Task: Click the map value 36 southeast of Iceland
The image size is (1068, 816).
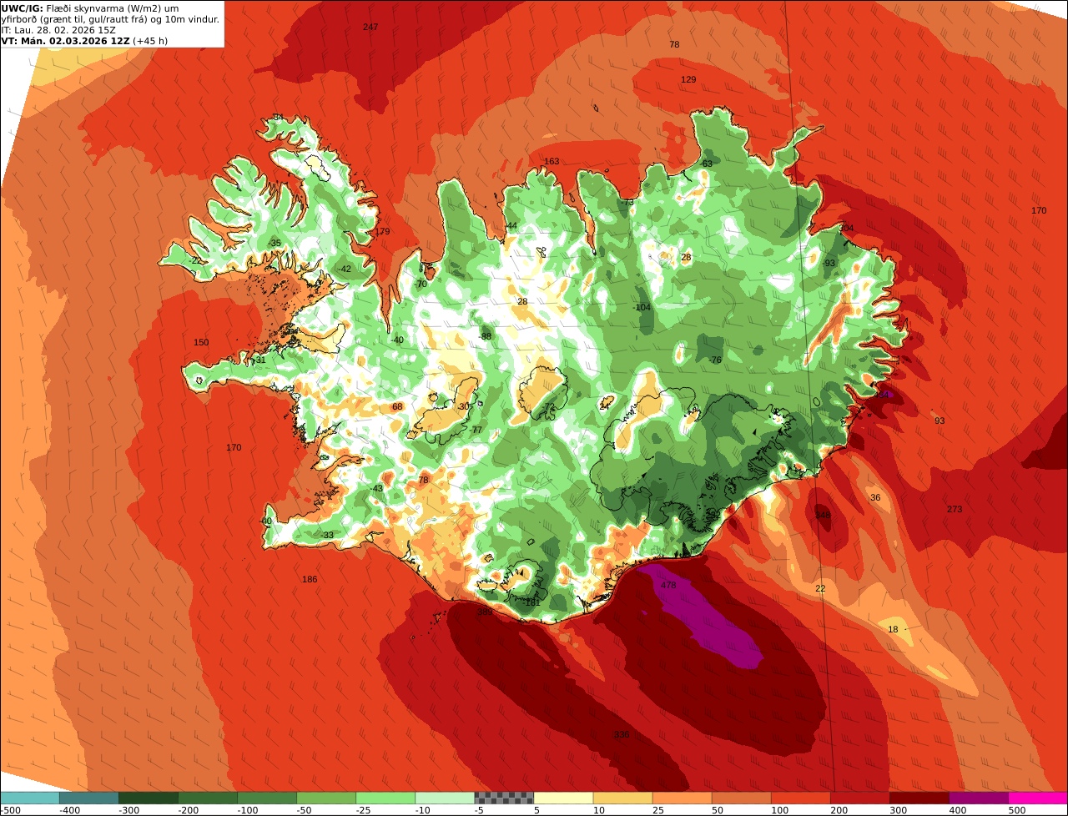Action: (875, 498)
